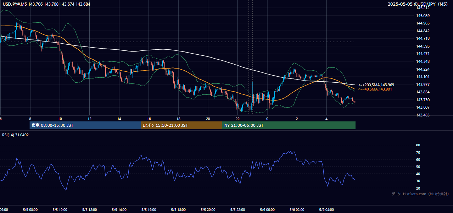Screen dimensions: 453x213
Task: Click the 5/6 02:00 date label
Action: click(x=297, y=210)
